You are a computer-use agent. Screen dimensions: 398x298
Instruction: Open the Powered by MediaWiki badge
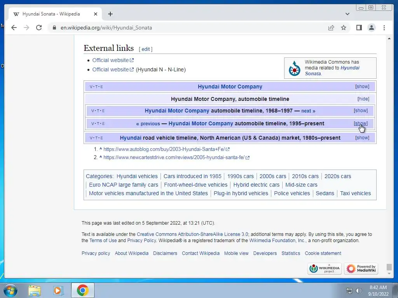point(361,269)
